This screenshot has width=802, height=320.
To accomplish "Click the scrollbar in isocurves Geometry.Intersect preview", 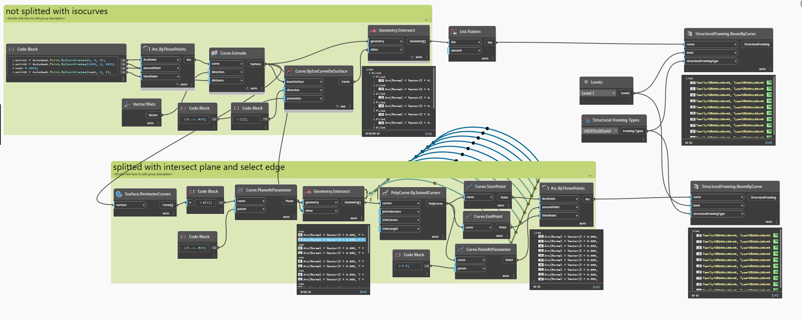I will pos(434,88).
